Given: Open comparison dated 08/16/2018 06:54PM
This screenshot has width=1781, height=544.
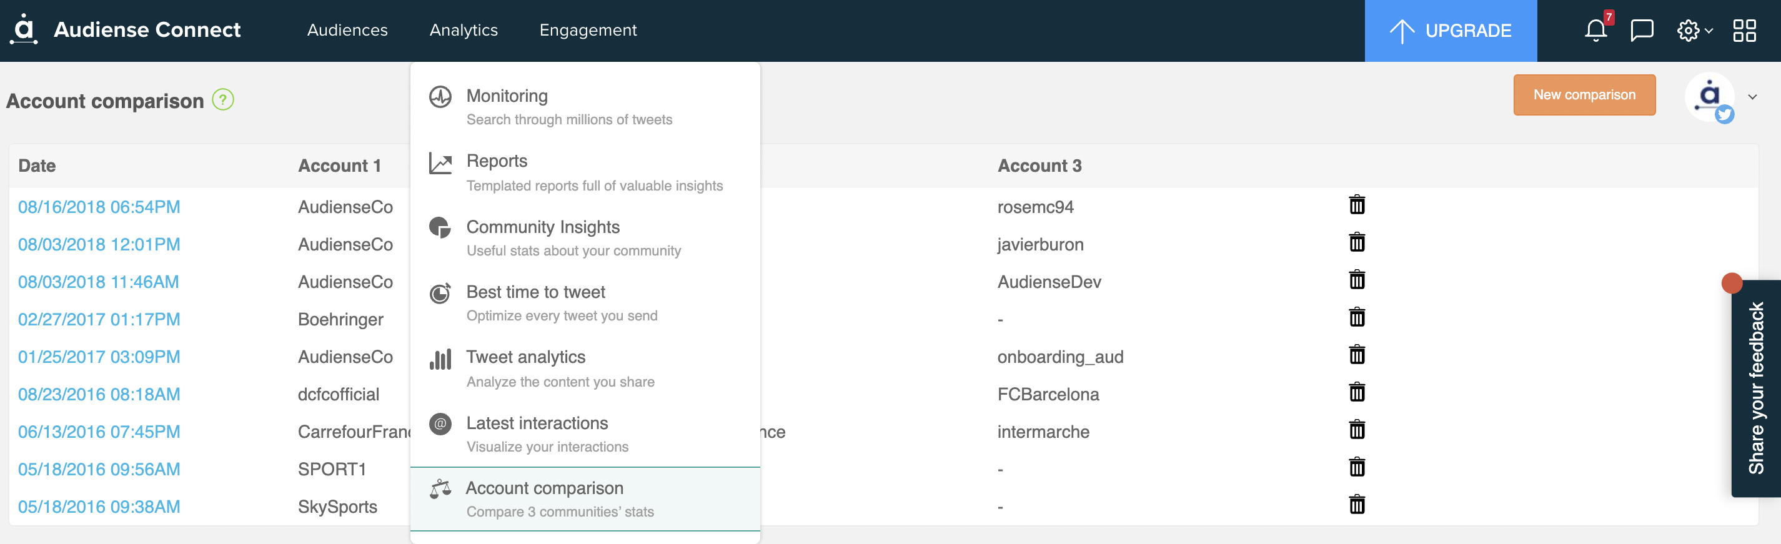Looking at the screenshot, I should coord(99,207).
